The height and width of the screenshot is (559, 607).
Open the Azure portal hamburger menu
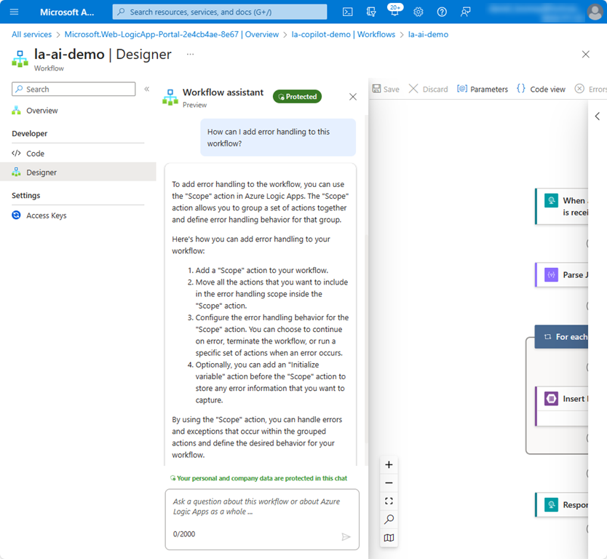[x=14, y=12]
